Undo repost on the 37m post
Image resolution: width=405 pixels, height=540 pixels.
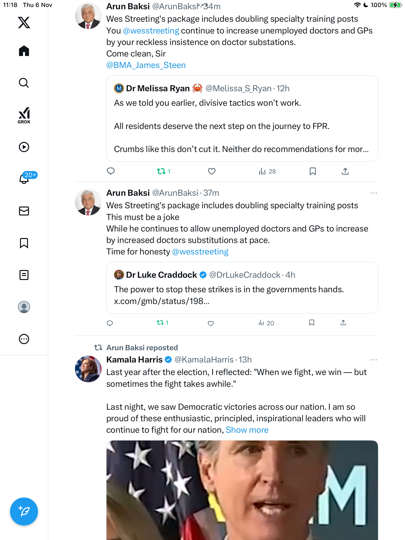click(160, 323)
